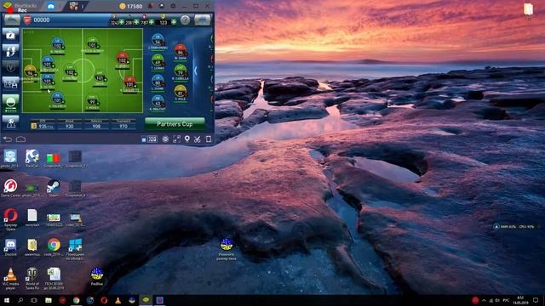
Task: Toggle fullscreen icon in BlueStacks bar
Action: tap(176, 139)
